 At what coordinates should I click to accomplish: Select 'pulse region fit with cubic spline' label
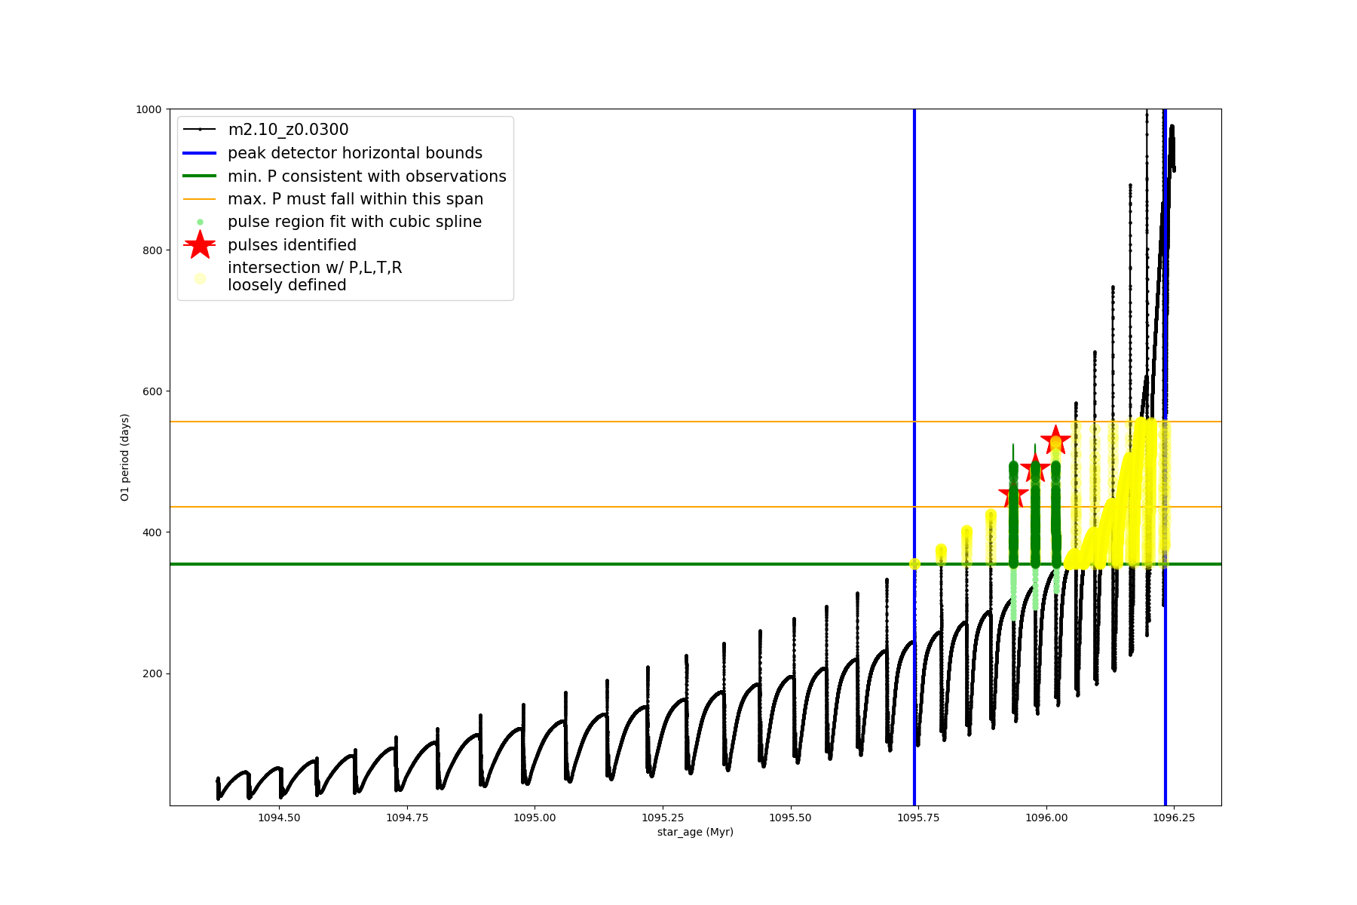(x=354, y=222)
